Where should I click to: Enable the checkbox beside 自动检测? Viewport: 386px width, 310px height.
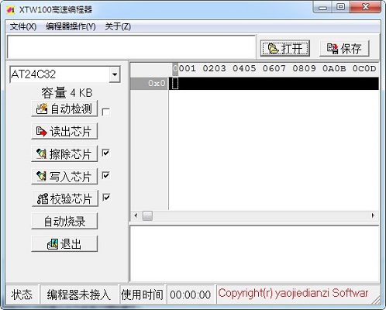click(105, 112)
